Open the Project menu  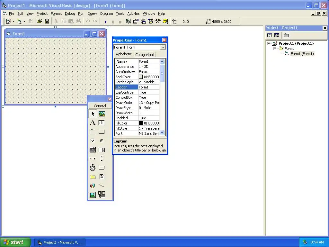[42, 14]
